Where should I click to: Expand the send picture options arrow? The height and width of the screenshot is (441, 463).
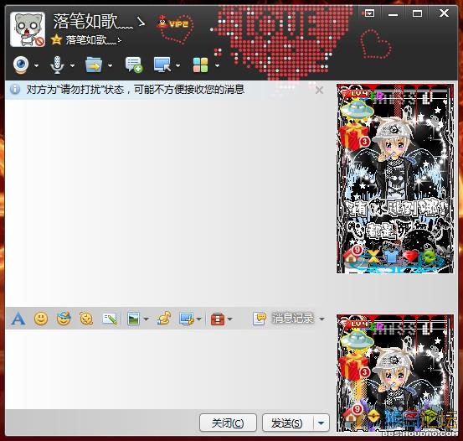point(147,319)
